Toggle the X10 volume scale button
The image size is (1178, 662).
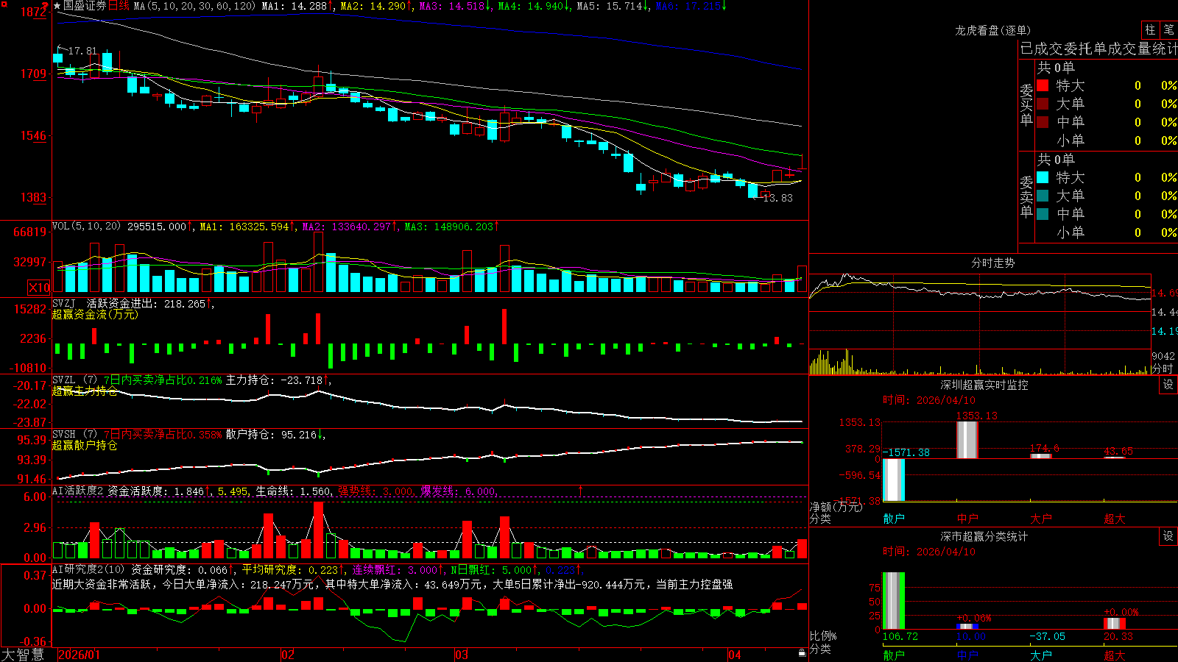coord(39,288)
